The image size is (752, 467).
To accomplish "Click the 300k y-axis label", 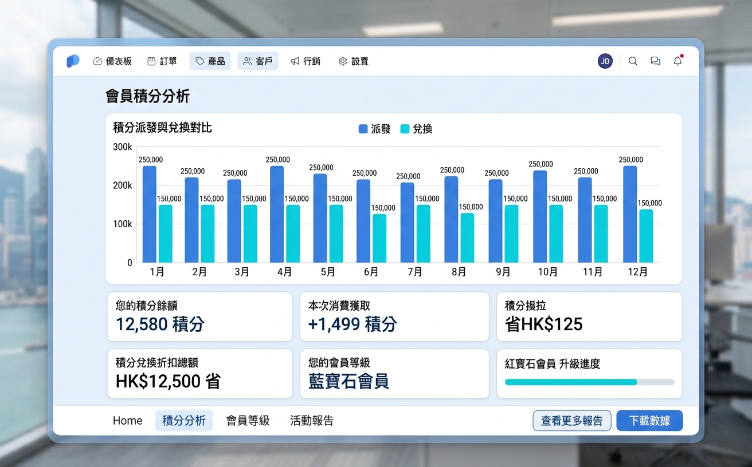I will pos(123,147).
